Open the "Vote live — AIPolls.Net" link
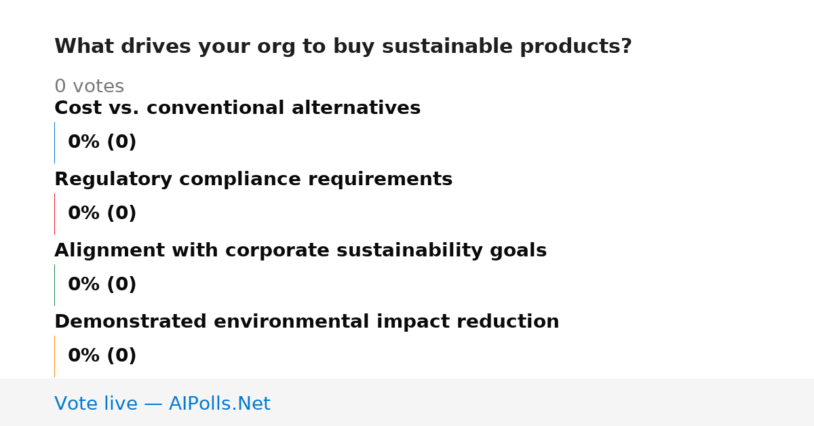Screen dimensions: 814x426 (162, 404)
